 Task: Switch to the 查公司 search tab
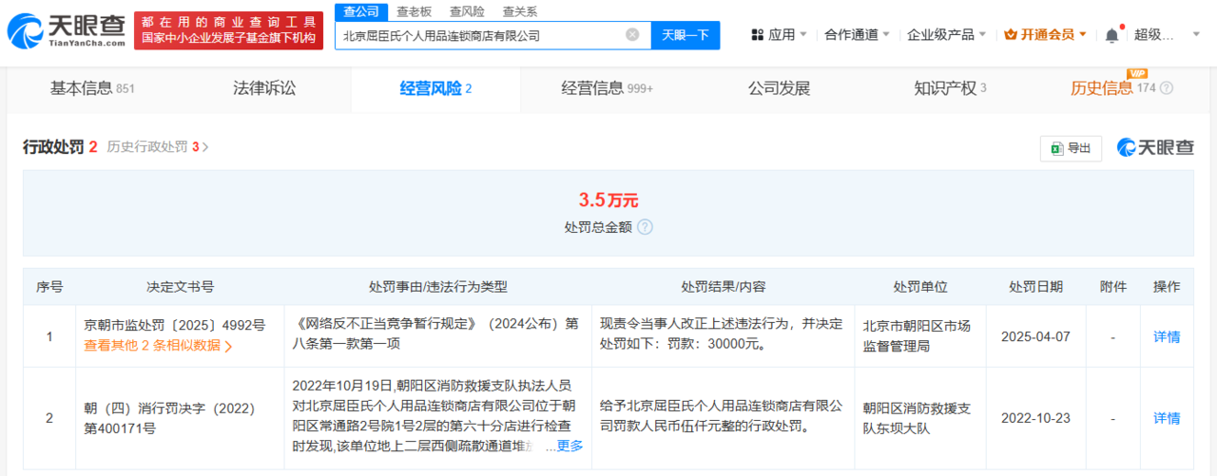click(x=361, y=11)
